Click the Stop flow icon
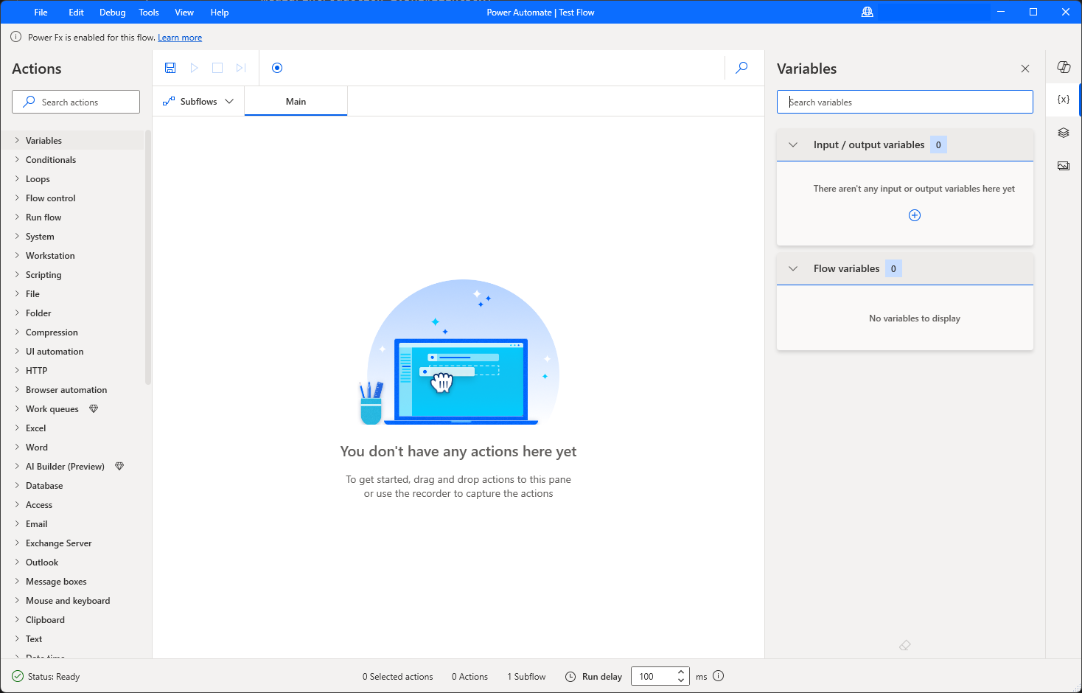1082x693 pixels. pyautogui.click(x=217, y=67)
